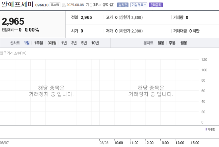Click the 실시간 real-time button

click(123, 5)
